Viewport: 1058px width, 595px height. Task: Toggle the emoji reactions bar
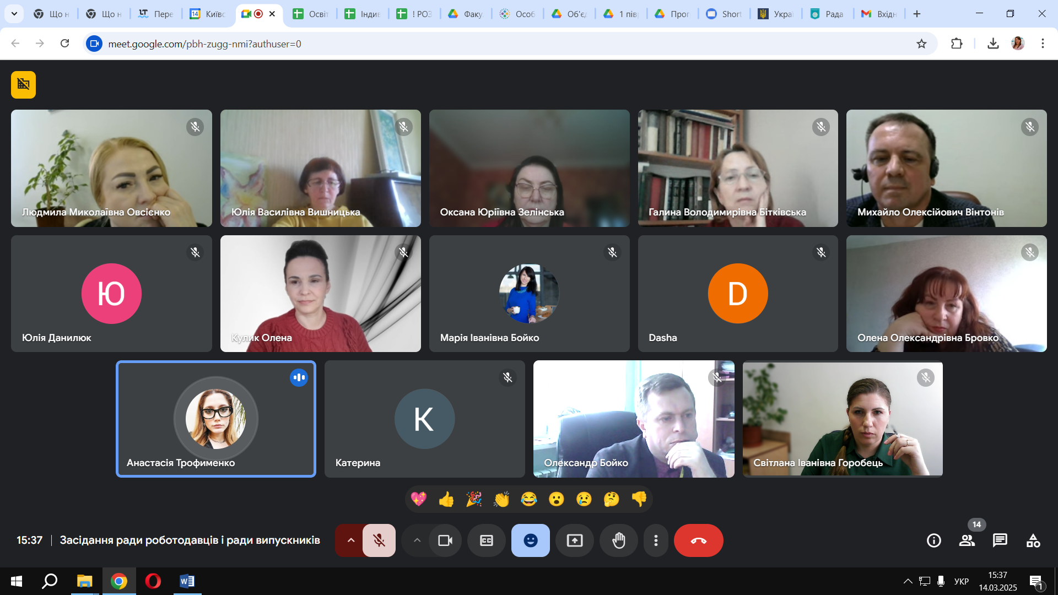tap(530, 540)
